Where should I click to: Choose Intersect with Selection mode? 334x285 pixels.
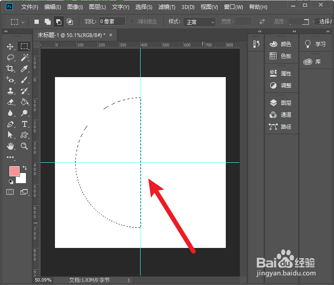[70, 22]
